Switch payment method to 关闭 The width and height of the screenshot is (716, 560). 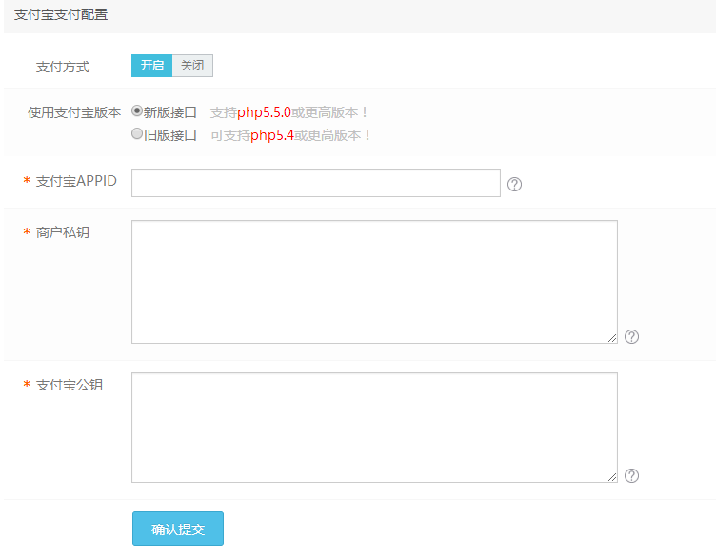coord(192,66)
